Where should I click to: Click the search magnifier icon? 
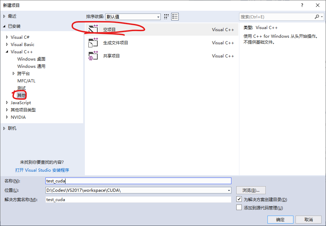(317, 17)
